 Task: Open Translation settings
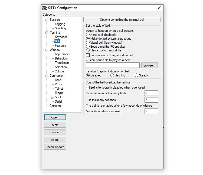tap(62, 63)
